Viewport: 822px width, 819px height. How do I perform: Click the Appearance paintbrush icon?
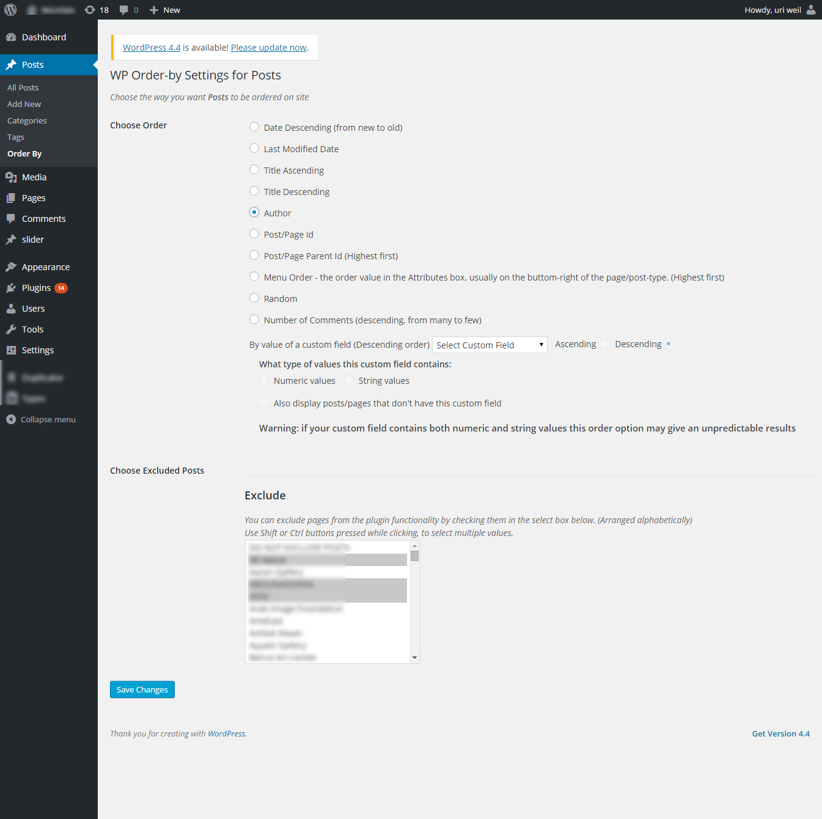coord(11,267)
